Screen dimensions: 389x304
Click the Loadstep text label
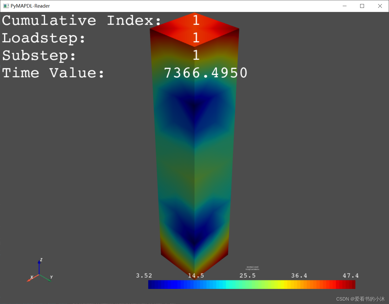44,38
